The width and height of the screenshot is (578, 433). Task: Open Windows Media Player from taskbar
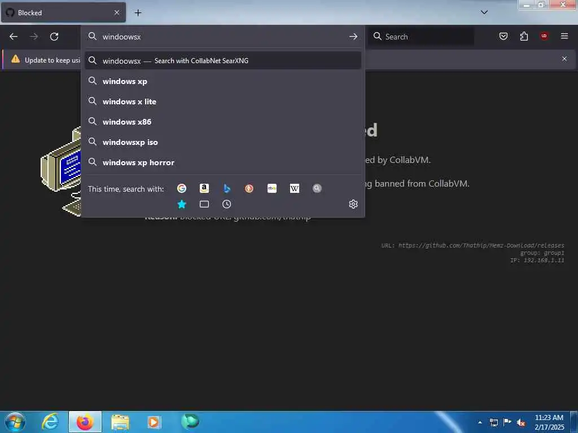pos(154,422)
